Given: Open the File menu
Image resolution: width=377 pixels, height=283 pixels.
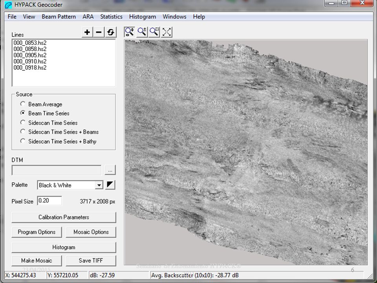Looking at the screenshot, I should pos(12,17).
